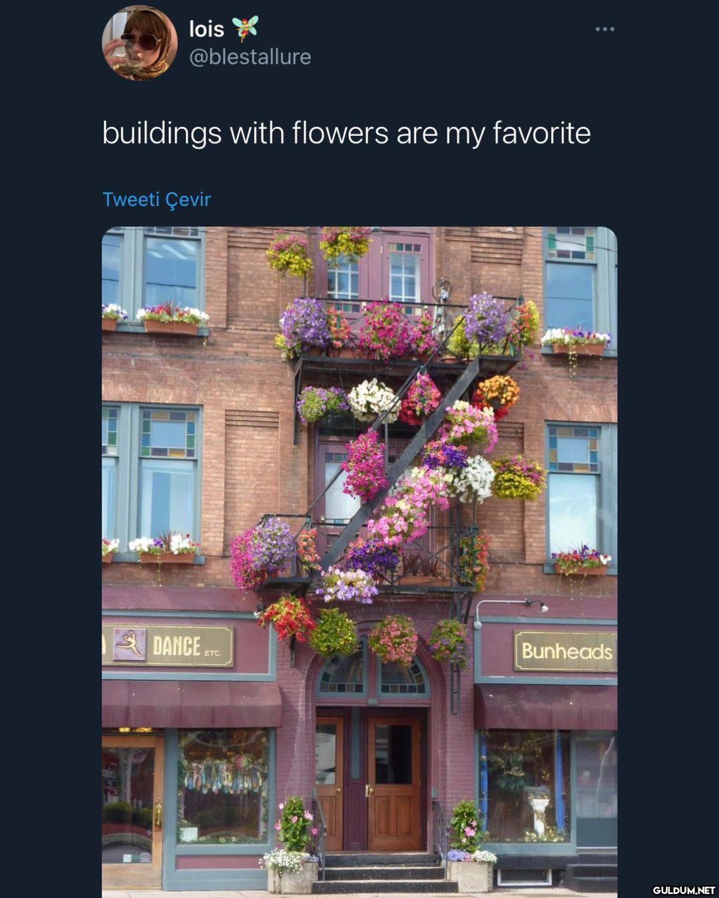Viewport: 719px width, 898px height.
Task: Click the "Bunheads" shop sign in photo
Action: point(566,651)
